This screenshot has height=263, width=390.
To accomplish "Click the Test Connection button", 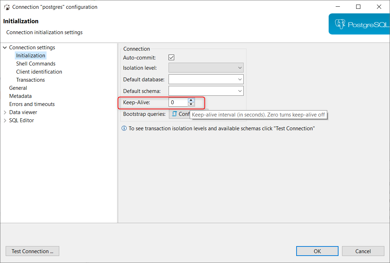I will point(32,251).
